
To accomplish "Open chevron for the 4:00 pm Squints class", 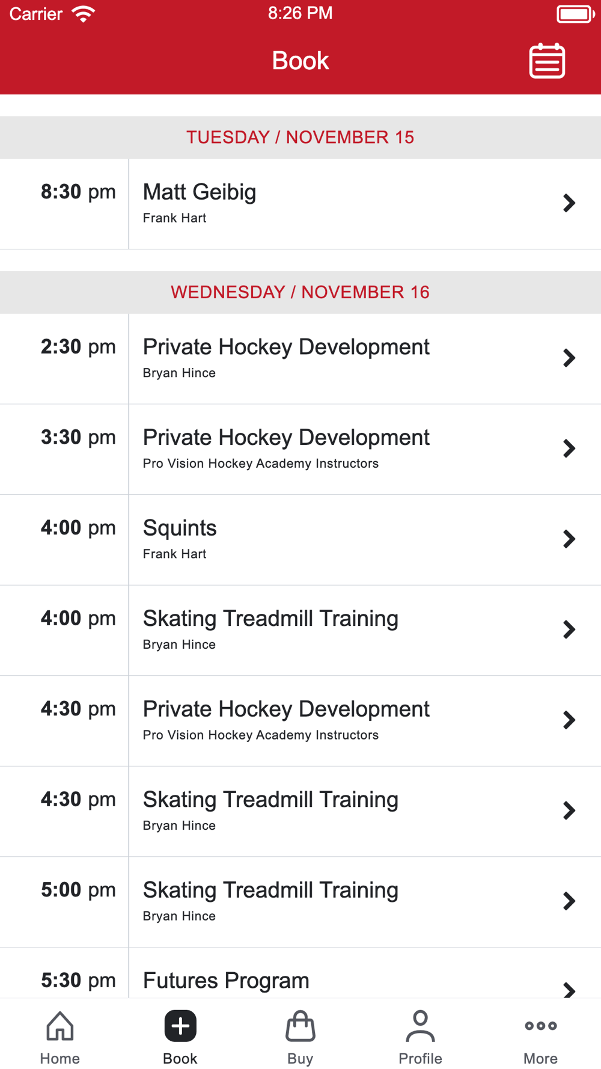I will tap(569, 539).
